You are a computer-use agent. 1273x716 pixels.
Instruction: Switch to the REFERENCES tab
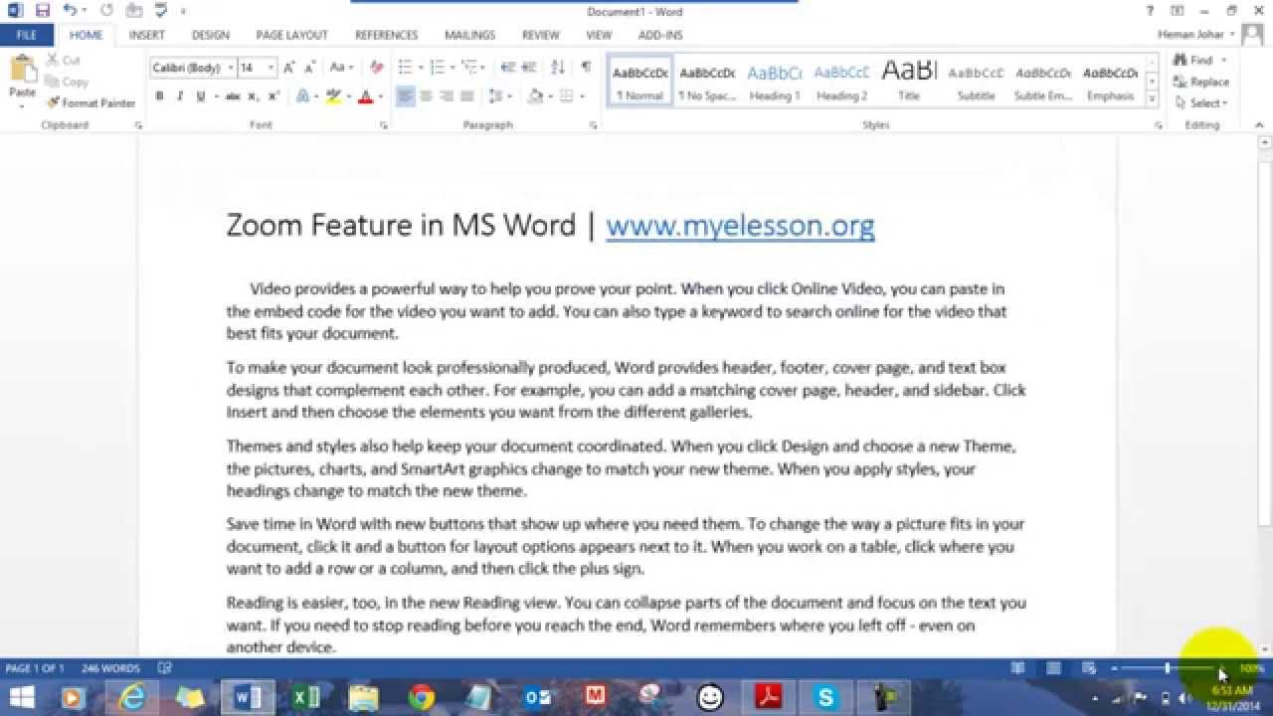[x=386, y=35]
